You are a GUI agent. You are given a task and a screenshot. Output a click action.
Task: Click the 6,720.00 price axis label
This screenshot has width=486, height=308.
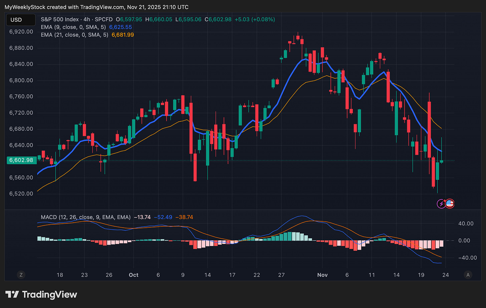click(x=21, y=113)
